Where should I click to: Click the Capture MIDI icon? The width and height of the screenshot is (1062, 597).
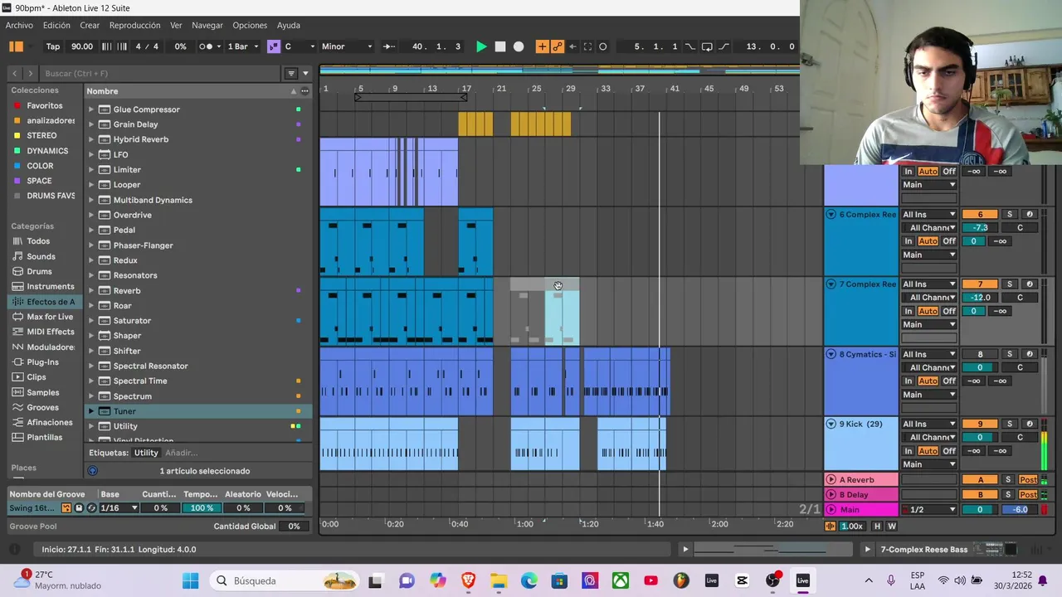tap(587, 46)
